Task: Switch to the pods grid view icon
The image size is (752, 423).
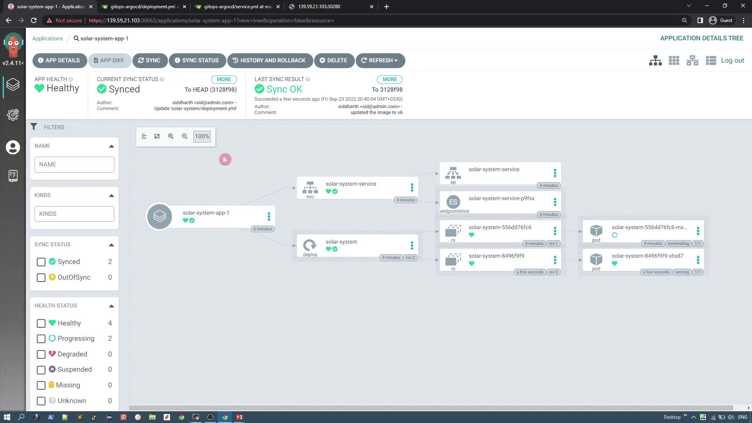Action: [x=674, y=61]
